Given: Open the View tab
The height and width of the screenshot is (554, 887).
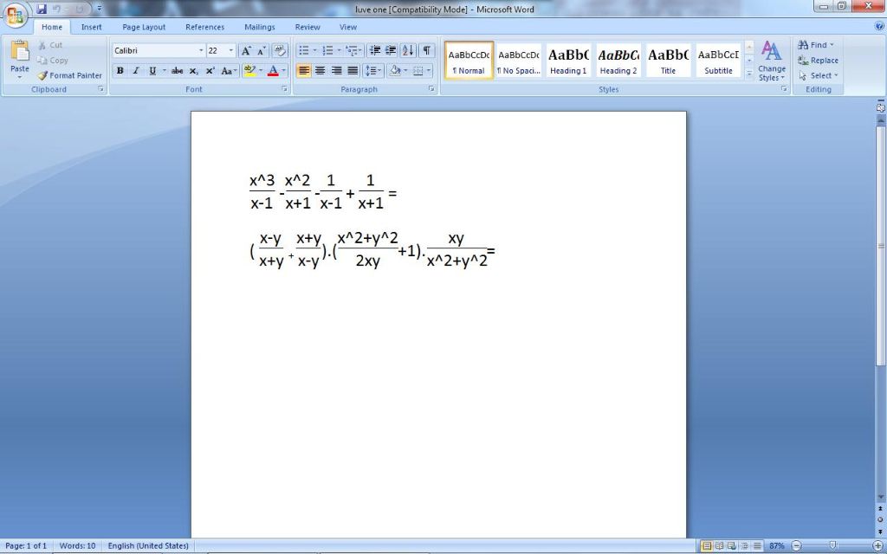Looking at the screenshot, I should click(x=348, y=27).
